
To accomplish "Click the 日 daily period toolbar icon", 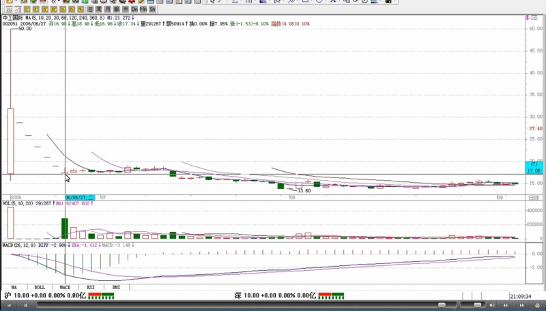I will tap(91, 10).
